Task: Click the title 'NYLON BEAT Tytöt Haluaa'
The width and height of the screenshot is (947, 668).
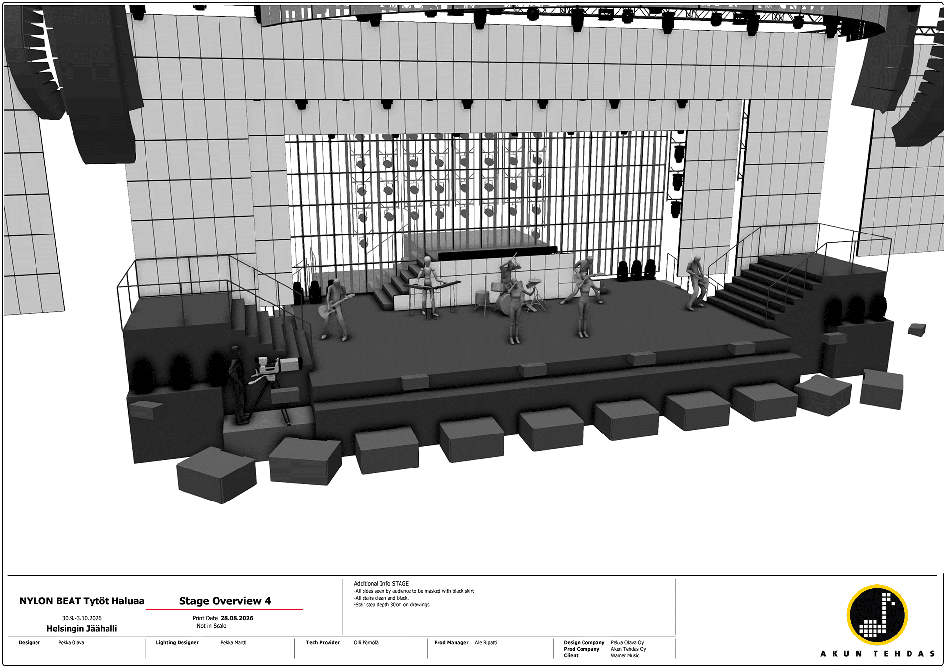Action: (x=81, y=601)
